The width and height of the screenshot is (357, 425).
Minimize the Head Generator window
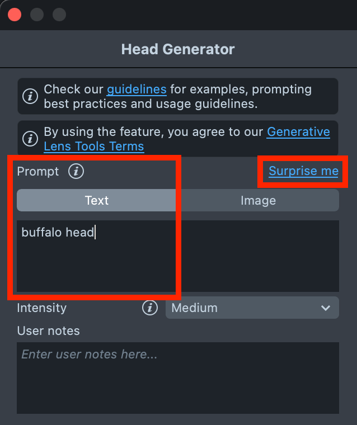point(37,15)
